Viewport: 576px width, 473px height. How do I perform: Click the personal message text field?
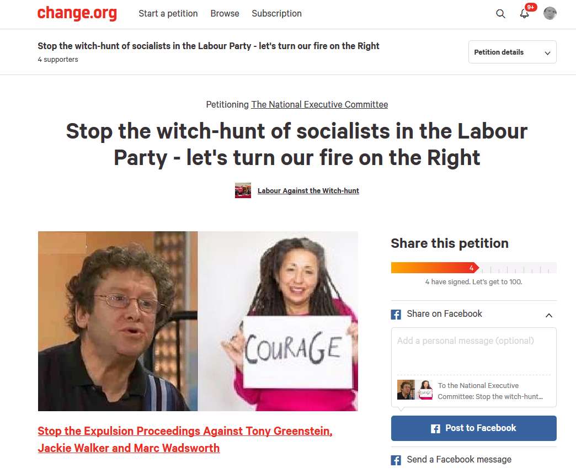[x=473, y=351]
